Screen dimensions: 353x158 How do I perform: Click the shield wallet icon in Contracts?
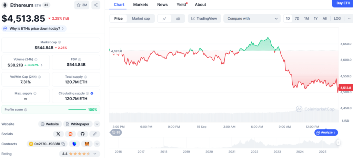pyautogui.click(x=74, y=144)
